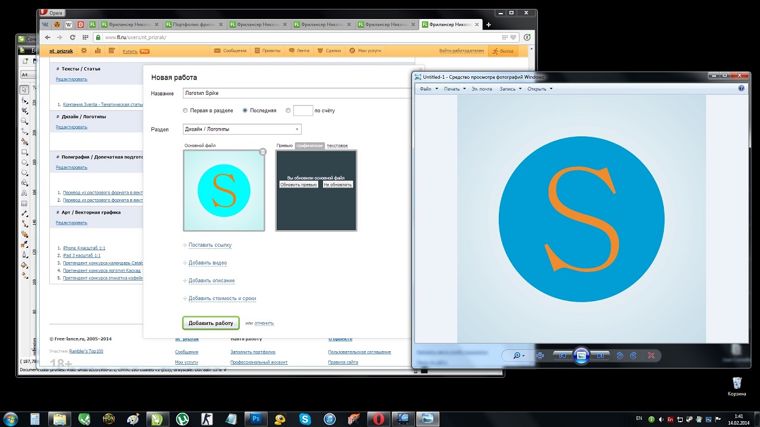Open statistics bar-chart icon on fl.ru

point(97,51)
